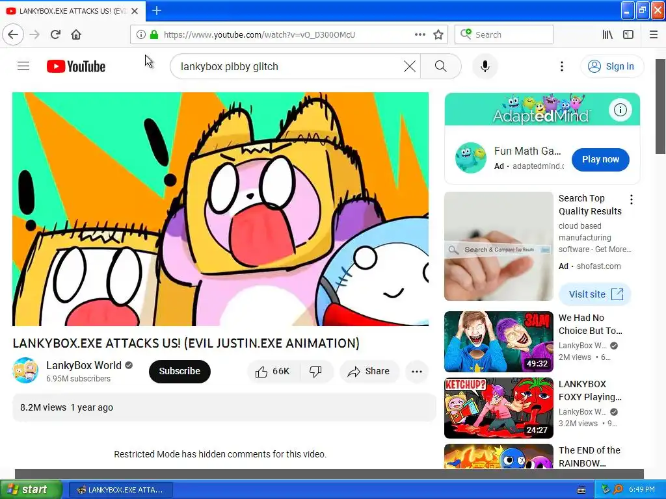This screenshot has width=666, height=499.
Task: Open the AdaptedMind ad info icon
Action: (620, 110)
